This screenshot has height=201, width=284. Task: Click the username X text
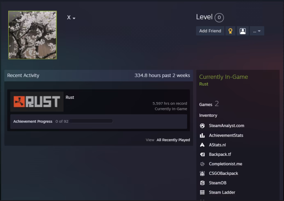(x=69, y=17)
